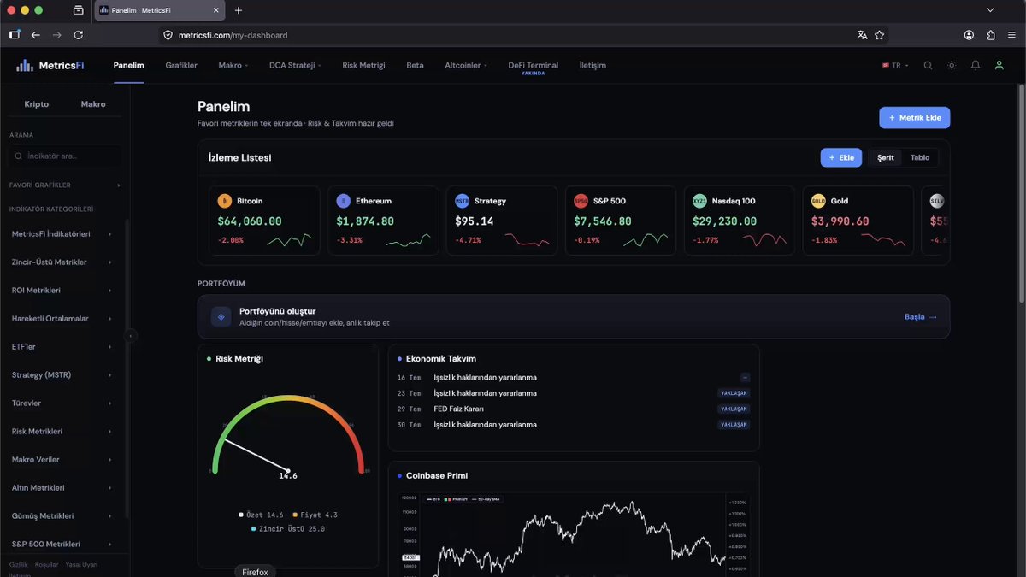
Task: Open the İletişim nav link
Action: click(593, 65)
